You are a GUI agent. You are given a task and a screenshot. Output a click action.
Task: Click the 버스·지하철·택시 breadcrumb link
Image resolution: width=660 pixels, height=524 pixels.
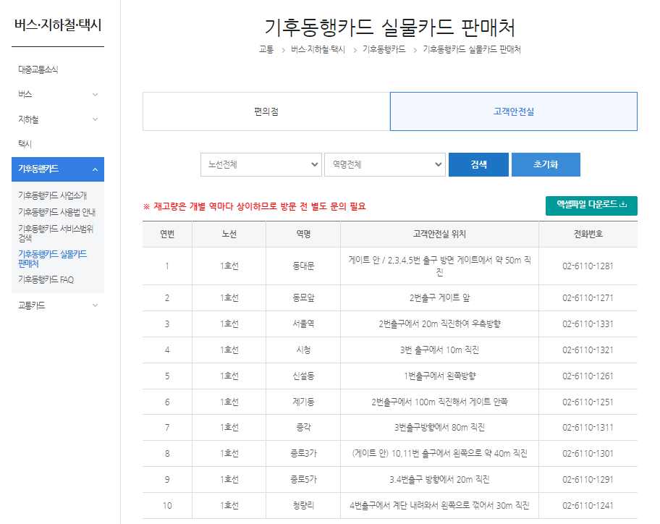318,50
